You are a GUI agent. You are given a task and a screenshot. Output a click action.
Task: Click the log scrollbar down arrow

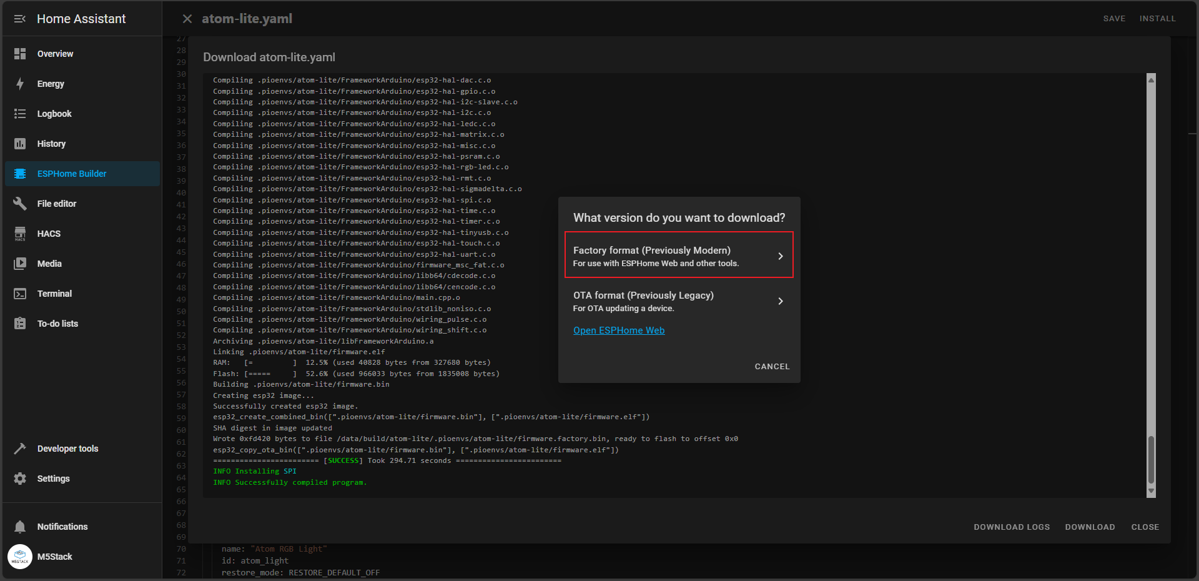[x=1151, y=492]
